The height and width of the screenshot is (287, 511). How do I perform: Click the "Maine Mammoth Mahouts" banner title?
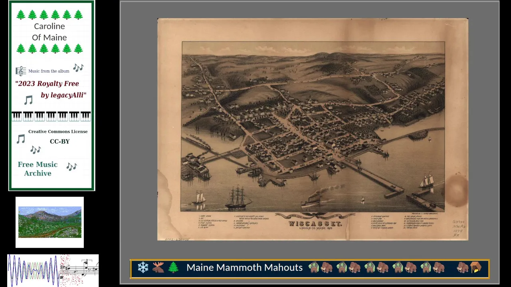coord(245,267)
